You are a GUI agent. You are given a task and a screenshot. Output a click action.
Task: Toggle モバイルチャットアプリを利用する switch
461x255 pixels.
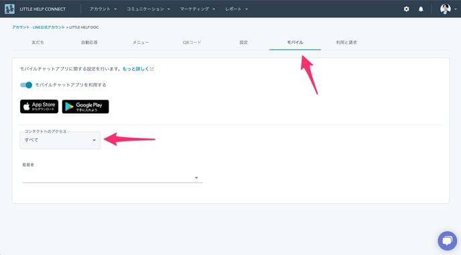pos(26,85)
